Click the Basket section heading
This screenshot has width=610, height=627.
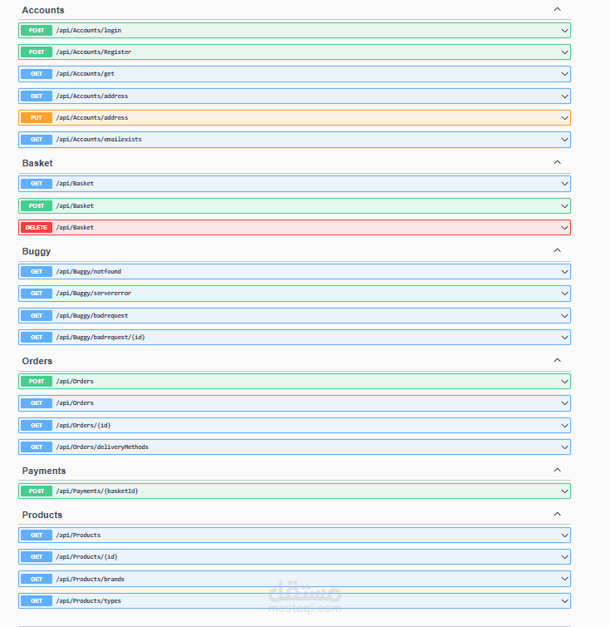pyautogui.click(x=37, y=163)
